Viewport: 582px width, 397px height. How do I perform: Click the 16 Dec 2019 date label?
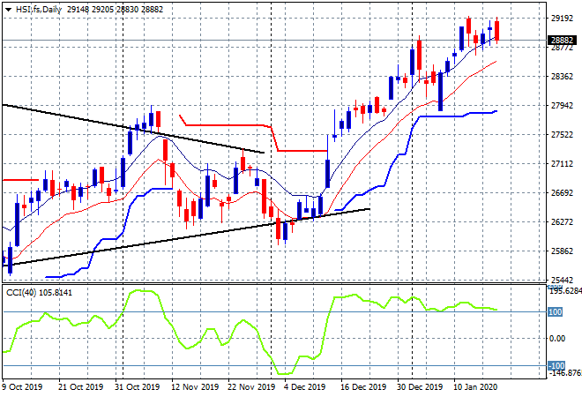pyautogui.click(x=363, y=387)
